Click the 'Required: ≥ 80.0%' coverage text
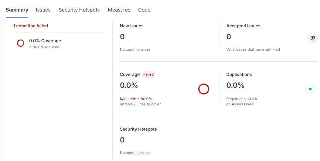320x161 pixels. (x=136, y=99)
